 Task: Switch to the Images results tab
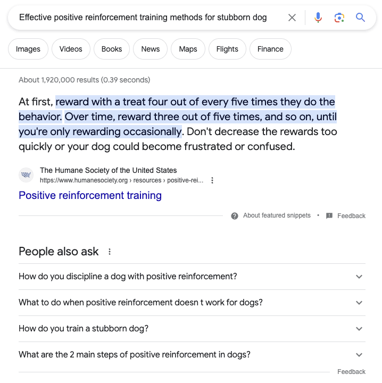point(28,49)
